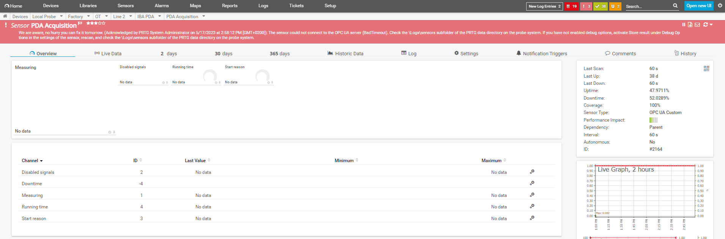Click the New Log Entries button
725x239 pixels.
[544, 6]
